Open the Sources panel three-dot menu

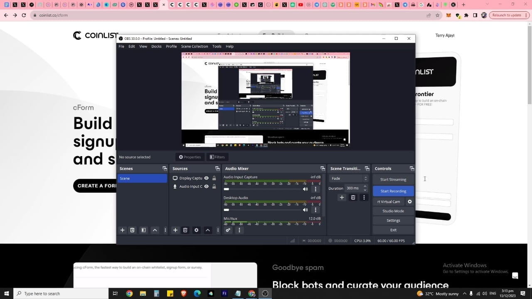click(x=218, y=230)
